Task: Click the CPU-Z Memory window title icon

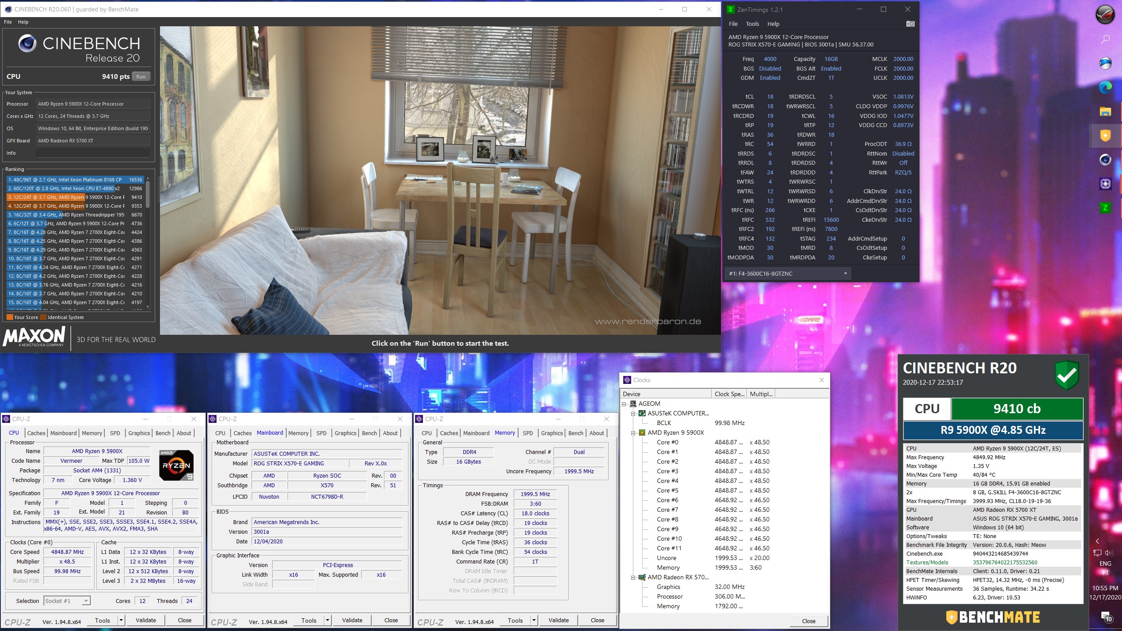Action: 419,419
